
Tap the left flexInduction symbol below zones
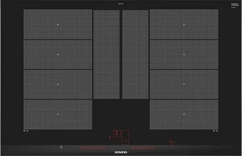[26, 131]
